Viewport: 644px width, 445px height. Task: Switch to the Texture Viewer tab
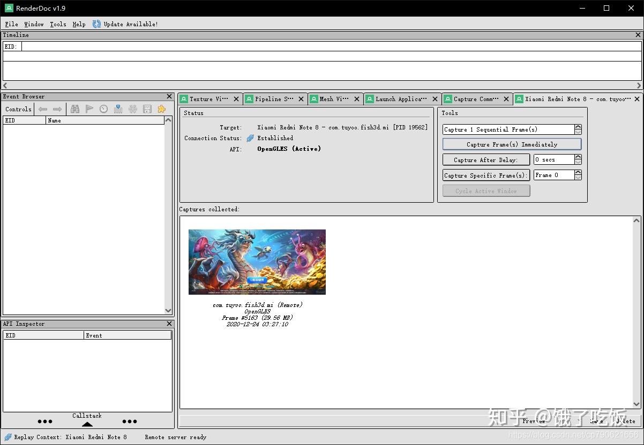[x=210, y=98]
